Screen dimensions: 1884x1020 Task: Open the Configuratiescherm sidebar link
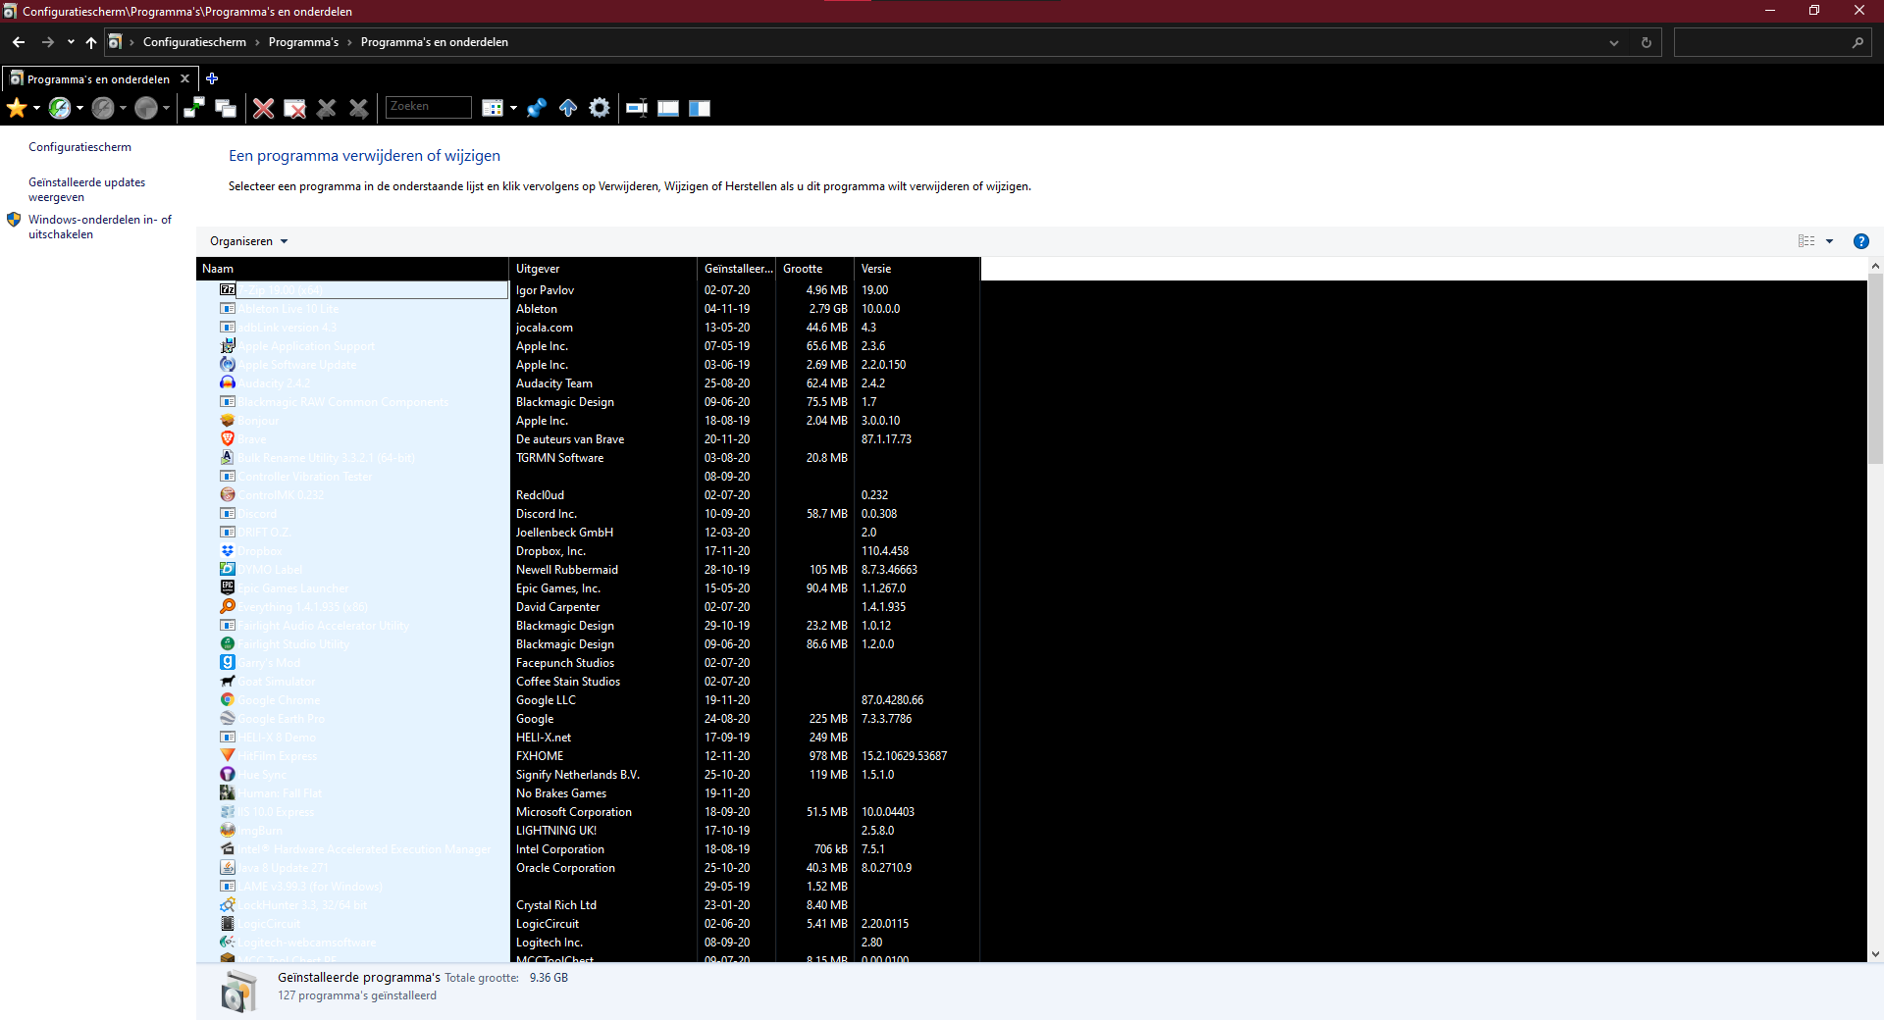pyautogui.click(x=79, y=147)
